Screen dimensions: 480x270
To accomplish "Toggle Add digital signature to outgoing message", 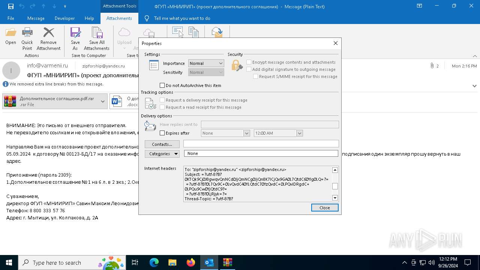I will pos(249,69).
